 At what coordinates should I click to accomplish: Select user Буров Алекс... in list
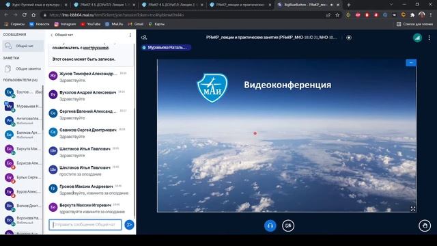pos(23,191)
